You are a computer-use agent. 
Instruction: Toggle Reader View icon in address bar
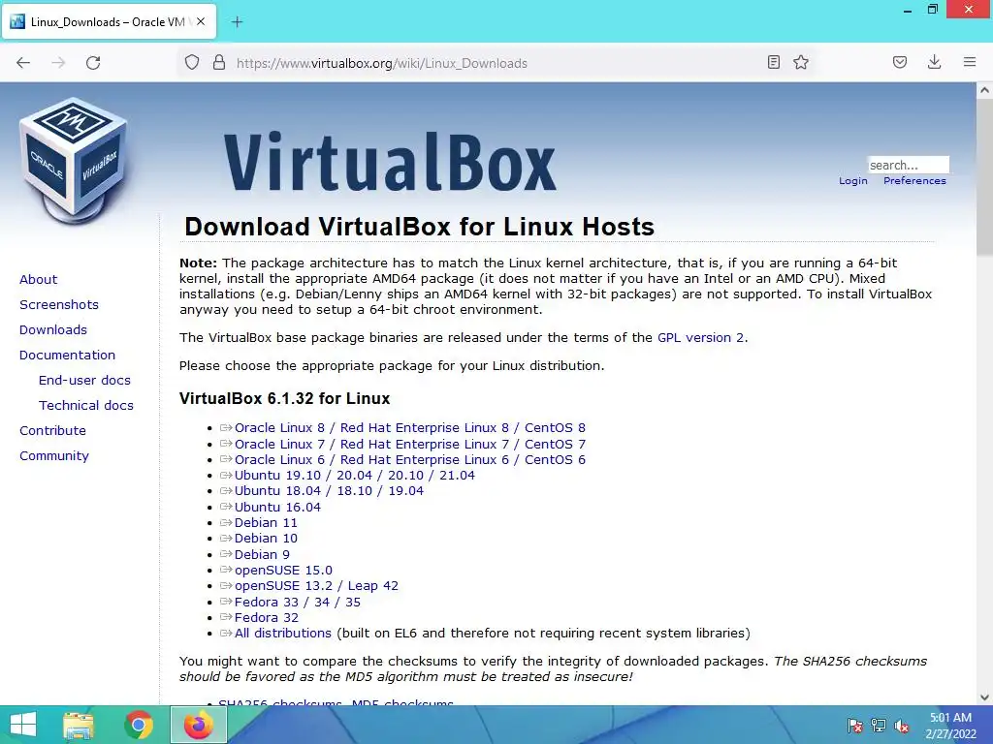pyautogui.click(x=773, y=62)
